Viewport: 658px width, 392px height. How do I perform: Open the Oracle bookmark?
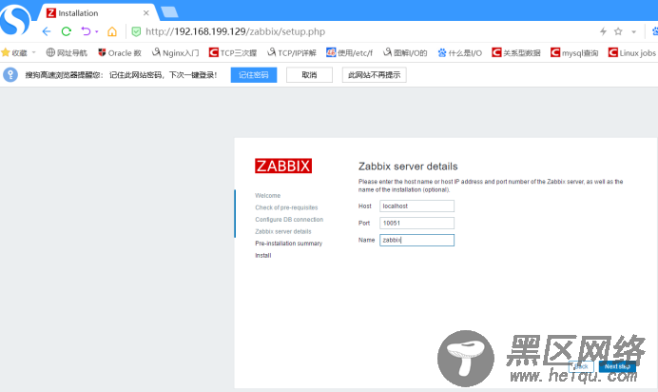coord(120,53)
